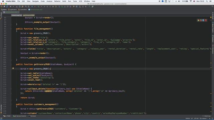Open in Safari browser icon in editor

point(203,20)
